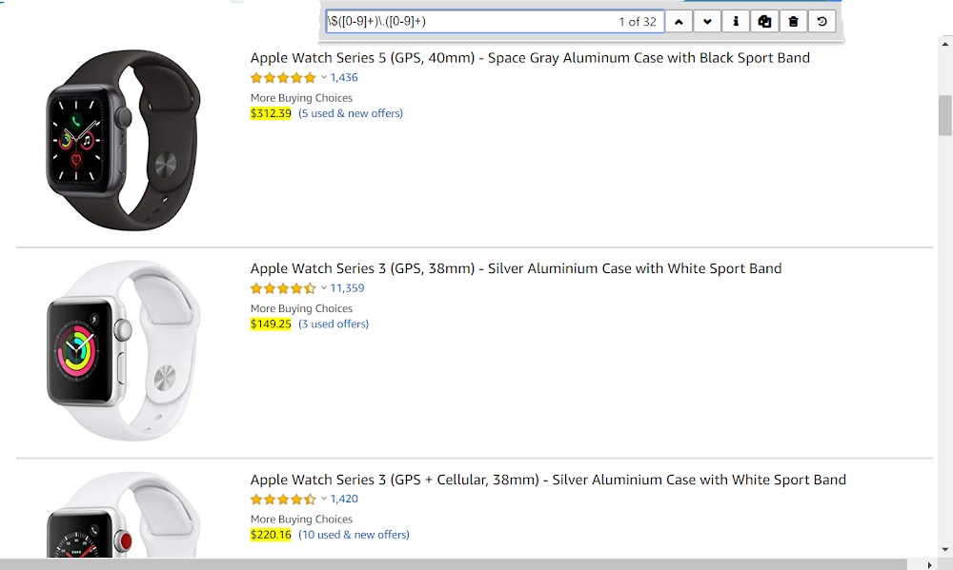Screen dimensions: 953x570
Task: Clear search with the trash icon
Action: point(793,22)
